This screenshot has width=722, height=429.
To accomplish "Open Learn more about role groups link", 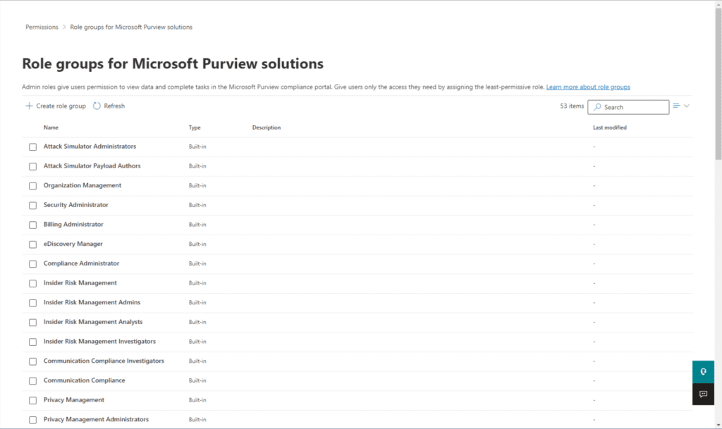I will coord(588,87).
